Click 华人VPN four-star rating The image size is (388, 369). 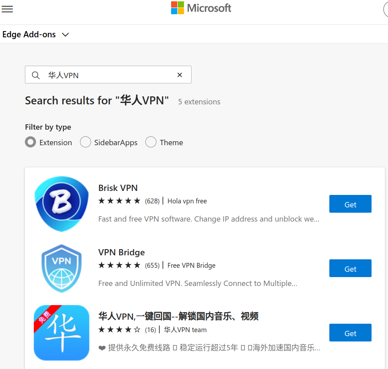119,329
